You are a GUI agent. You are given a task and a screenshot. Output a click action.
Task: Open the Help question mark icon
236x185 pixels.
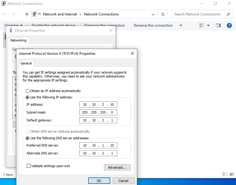[x=229, y=25]
